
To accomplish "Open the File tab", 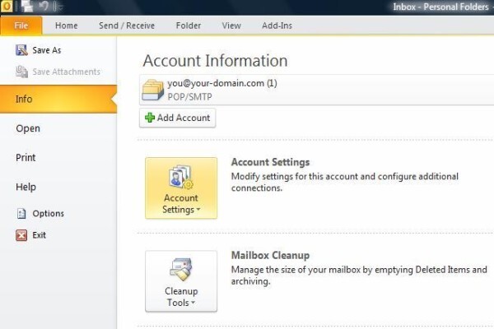I will (21, 25).
